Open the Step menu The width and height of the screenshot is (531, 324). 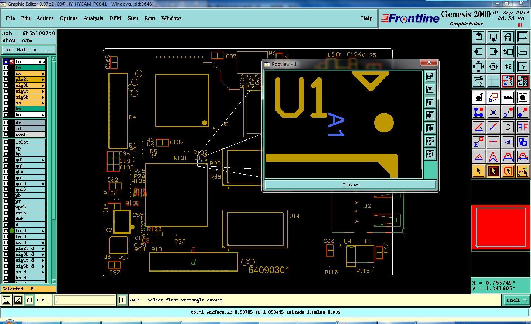point(133,18)
